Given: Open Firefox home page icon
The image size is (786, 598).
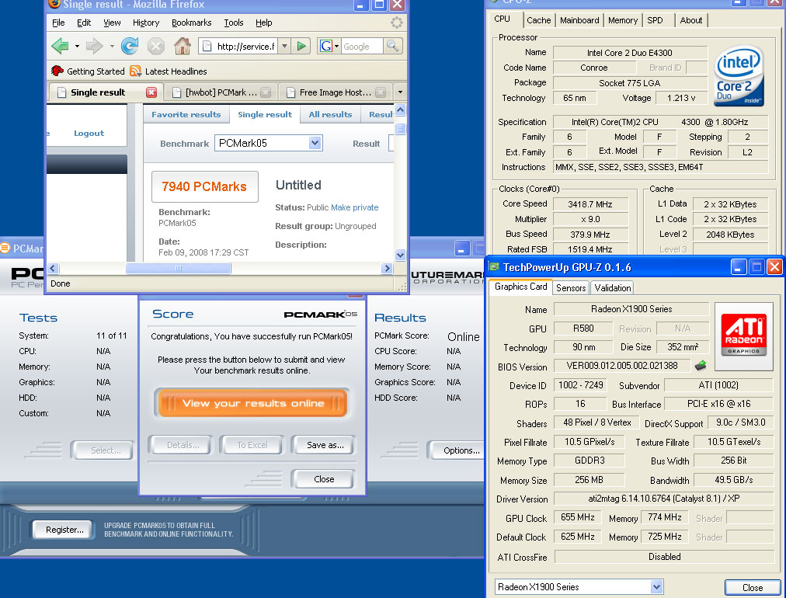Looking at the screenshot, I should 182,46.
